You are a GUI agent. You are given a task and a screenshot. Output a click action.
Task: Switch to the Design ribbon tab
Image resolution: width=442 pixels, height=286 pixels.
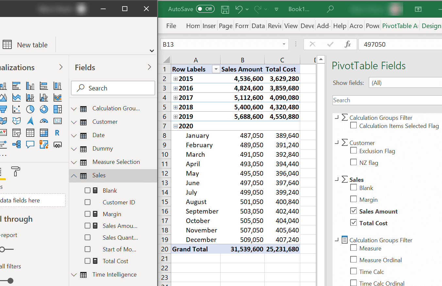[x=431, y=26]
